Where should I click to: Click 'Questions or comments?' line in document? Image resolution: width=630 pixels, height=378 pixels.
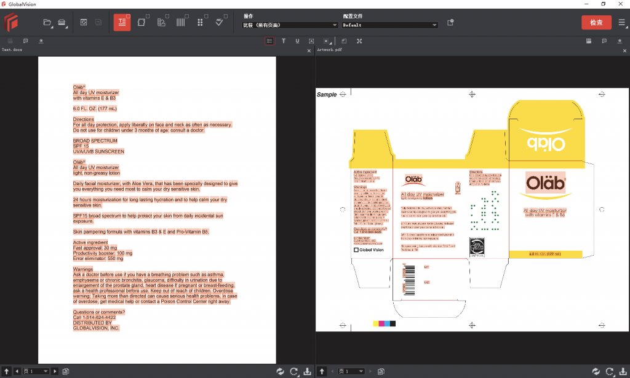click(x=99, y=312)
